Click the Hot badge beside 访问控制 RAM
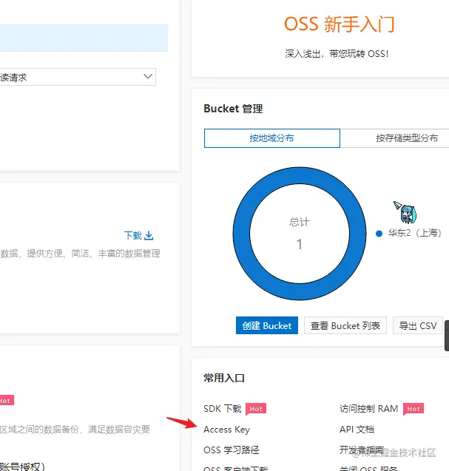This screenshot has height=471, width=449. 413,409
